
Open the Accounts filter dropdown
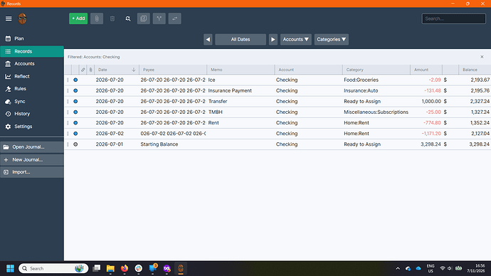[296, 39]
